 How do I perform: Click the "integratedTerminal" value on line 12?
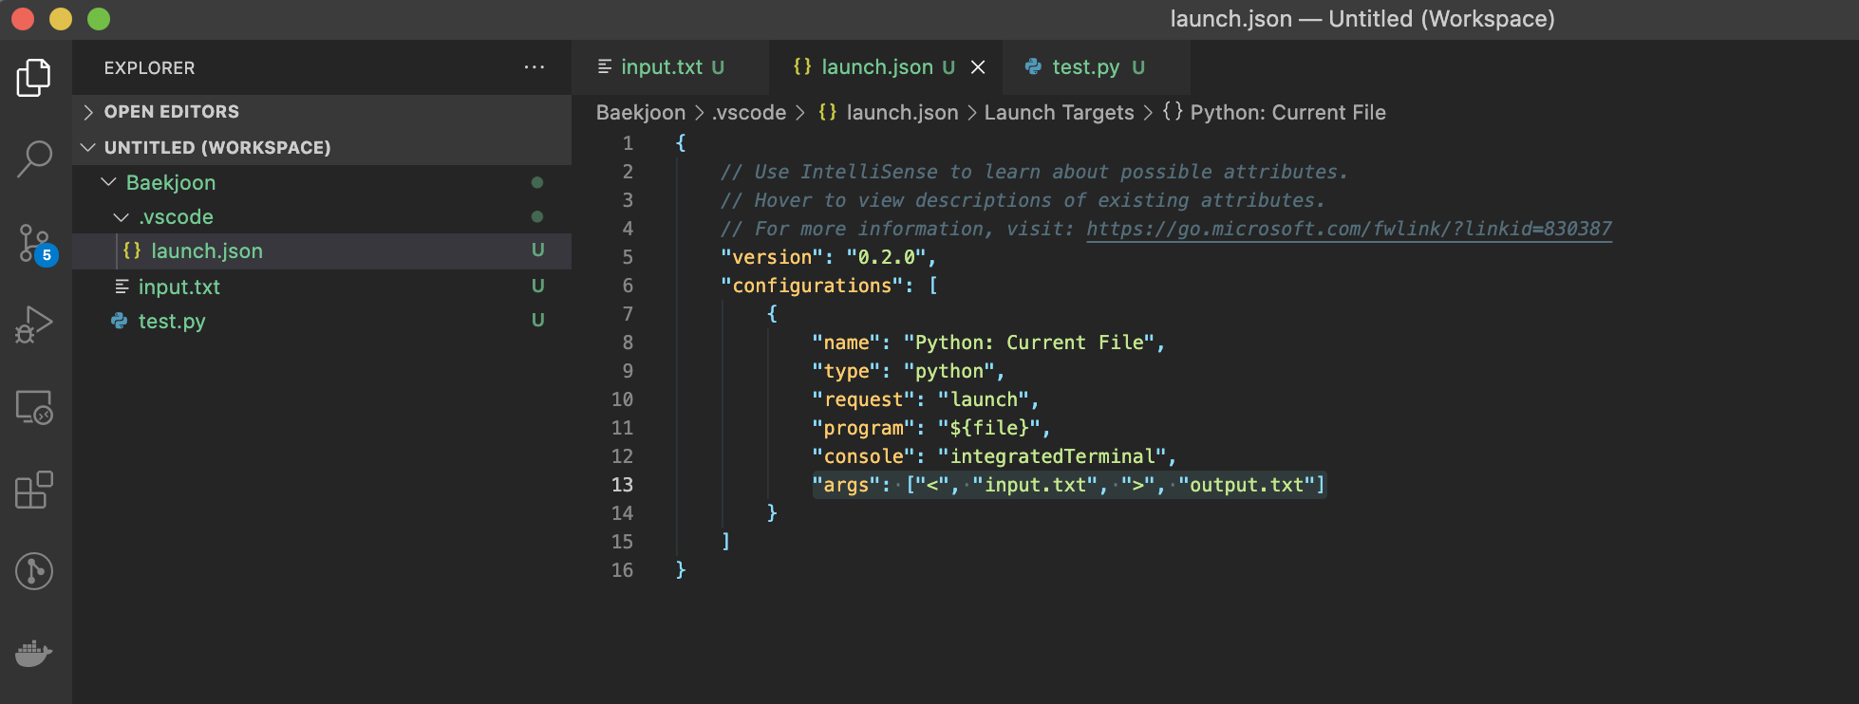(1052, 456)
